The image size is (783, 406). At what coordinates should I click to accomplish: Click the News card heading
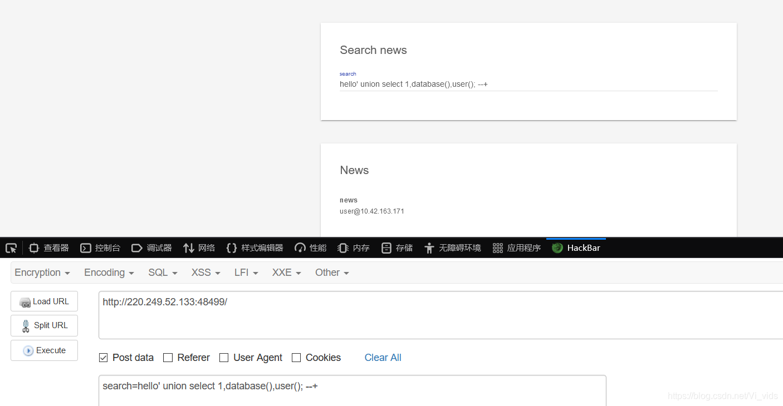point(354,170)
